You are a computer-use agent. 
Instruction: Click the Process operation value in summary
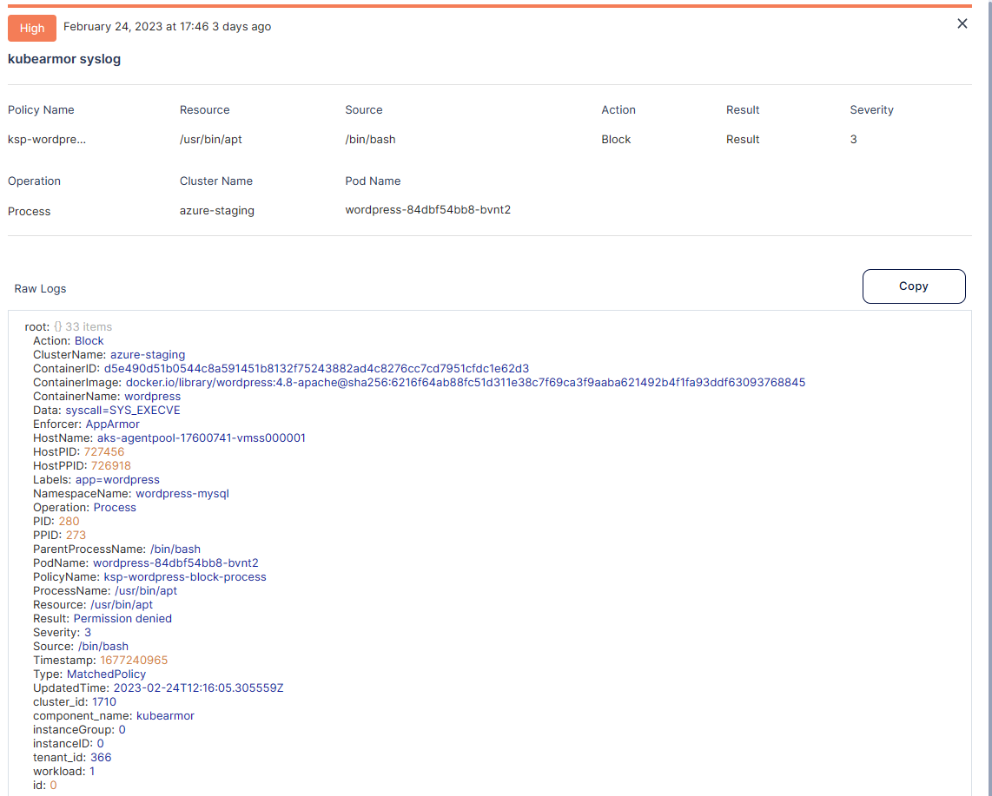[30, 211]
